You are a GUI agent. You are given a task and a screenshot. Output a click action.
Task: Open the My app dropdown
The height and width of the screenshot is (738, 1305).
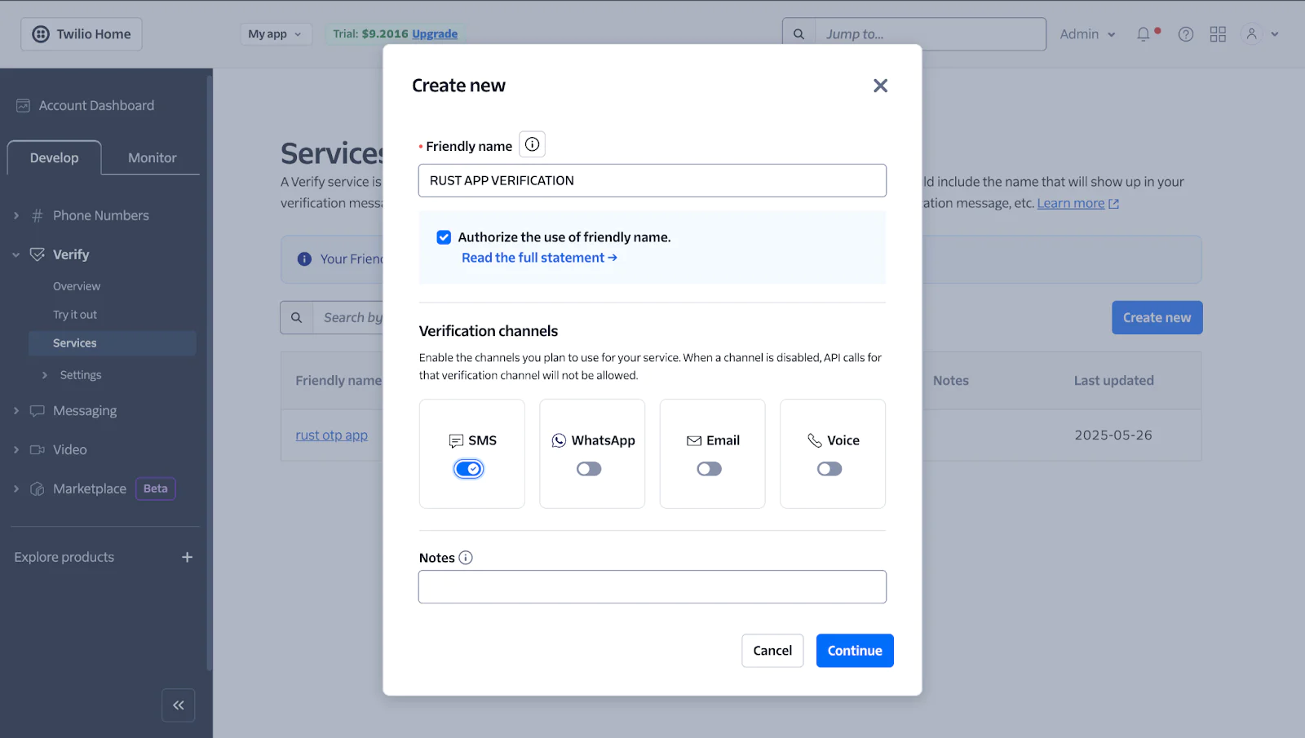pos(276,33)
